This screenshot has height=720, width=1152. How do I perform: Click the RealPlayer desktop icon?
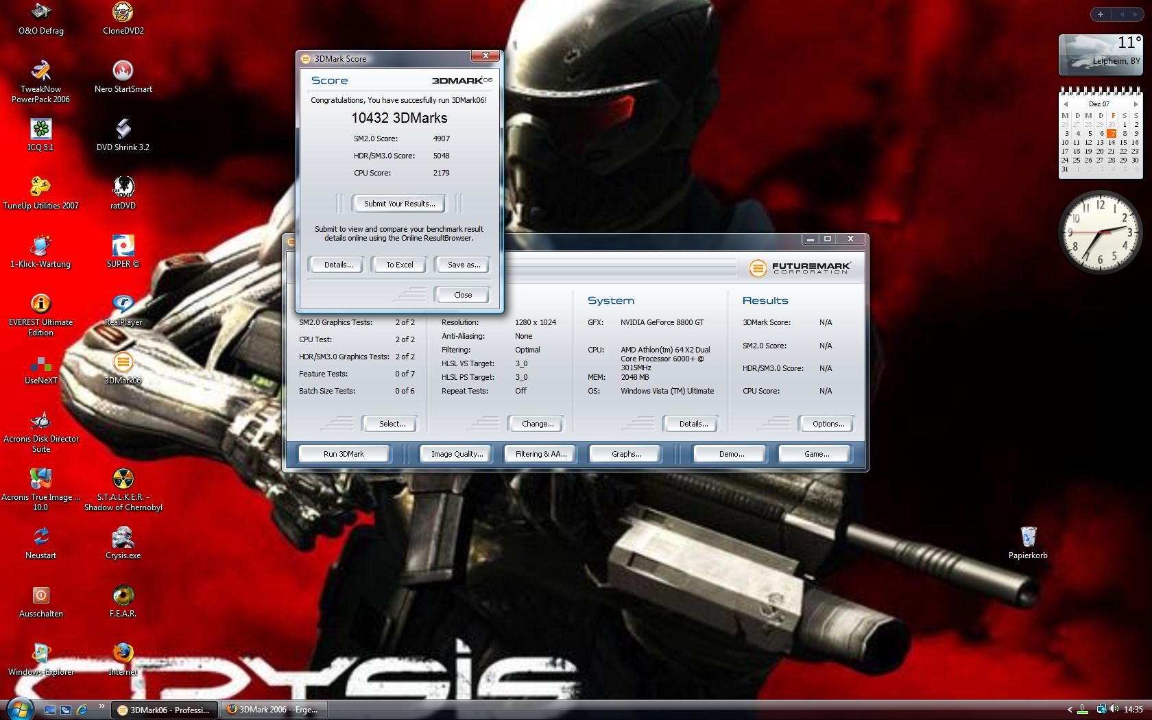pos(123,311)
